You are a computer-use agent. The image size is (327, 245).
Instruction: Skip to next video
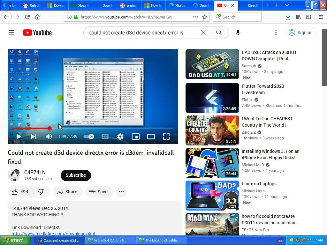(x=34, y=137)
